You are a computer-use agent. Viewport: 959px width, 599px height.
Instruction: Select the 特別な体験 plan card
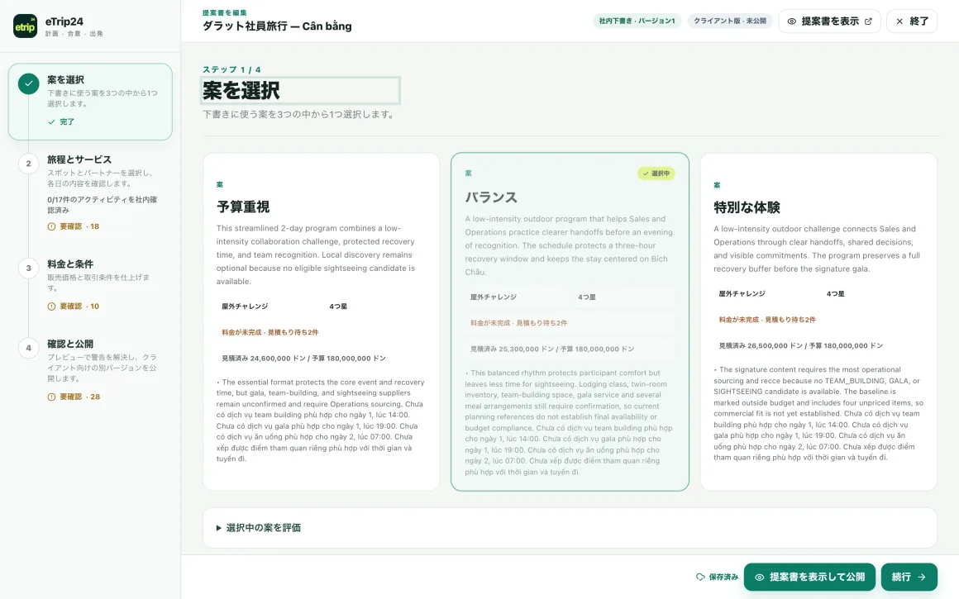(x=818, y=321)
